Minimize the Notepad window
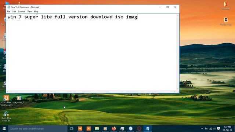Image resolution: width=235 pixels, height=132 pixels. (x=160, y=7)
